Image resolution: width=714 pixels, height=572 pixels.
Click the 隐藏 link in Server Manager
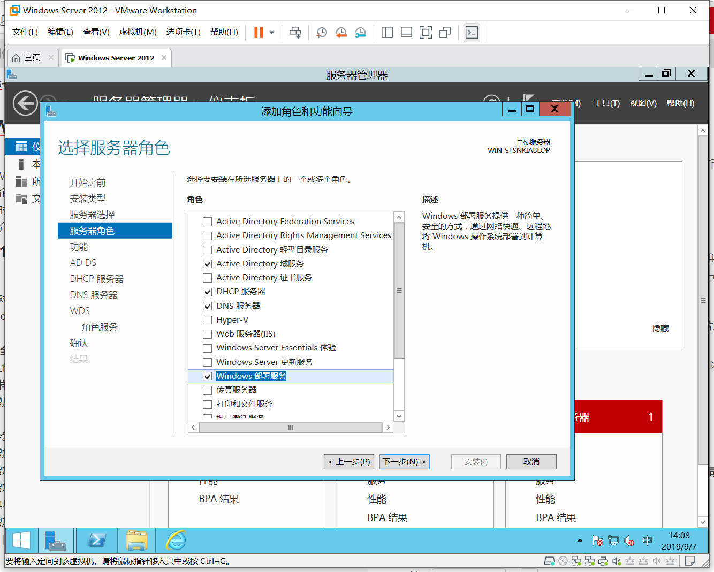[x=660, y=328]
